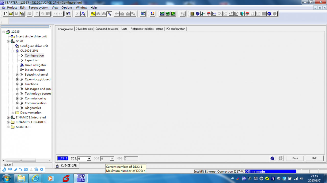This screenshot has height=183, width=327.
Task: Click the Print toolbar icon
Action: pyautogui.click(x=29, y=14)
